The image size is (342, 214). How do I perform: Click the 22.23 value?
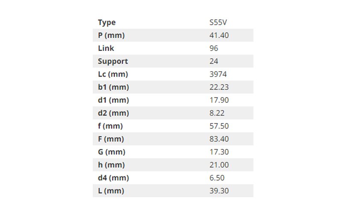(x=219, y=87)
